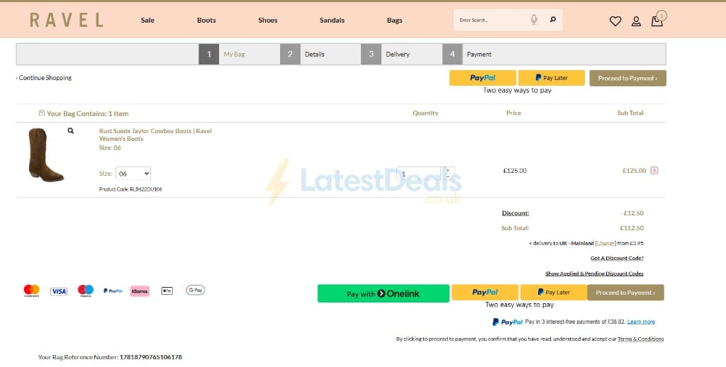
Task: Click the RAVEL logo
Action: coord(66,20)
